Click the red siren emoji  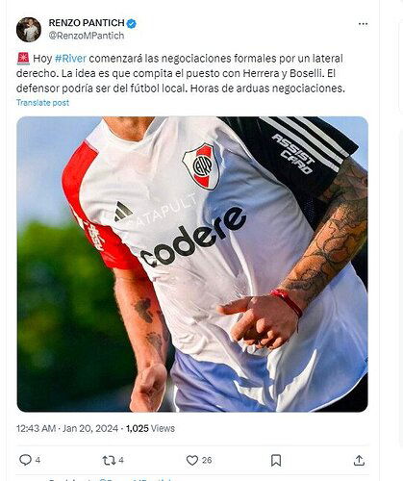click(23, 59)
